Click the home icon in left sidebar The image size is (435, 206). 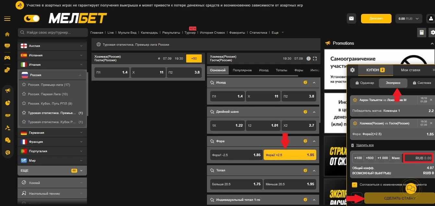coord(7,34)
